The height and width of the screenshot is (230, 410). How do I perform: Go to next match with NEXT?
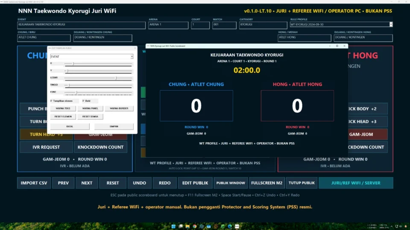[87, 183]
